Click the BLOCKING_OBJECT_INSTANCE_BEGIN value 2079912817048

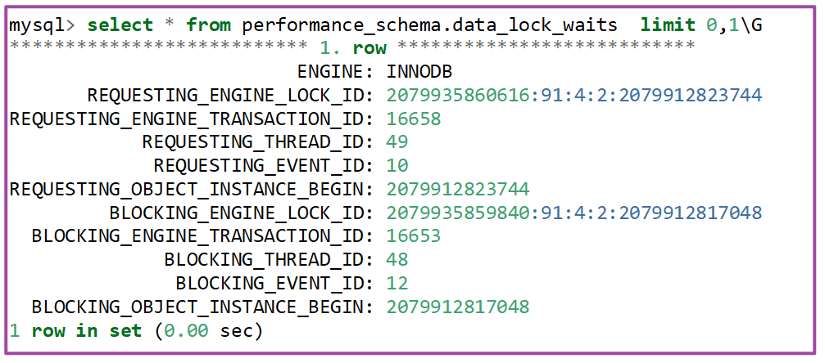point(458,307)
